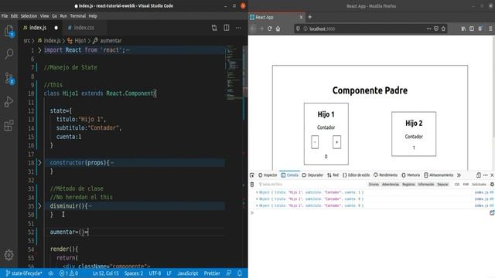Show more devtools tabs with the chevron
495x278 pixels.
point(459,175)
